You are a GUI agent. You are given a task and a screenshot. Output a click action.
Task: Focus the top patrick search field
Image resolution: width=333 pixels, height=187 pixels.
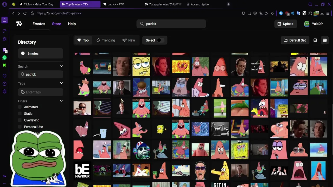[x=171, y=24]
